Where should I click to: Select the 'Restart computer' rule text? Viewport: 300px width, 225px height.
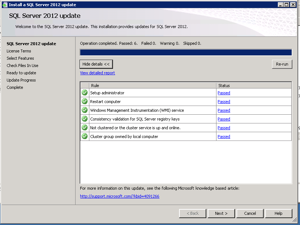click(x=105, y=102)
